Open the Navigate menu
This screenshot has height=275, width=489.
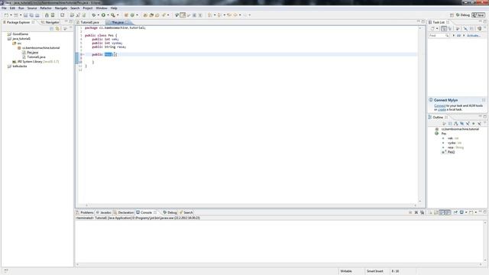coord(61,8)
